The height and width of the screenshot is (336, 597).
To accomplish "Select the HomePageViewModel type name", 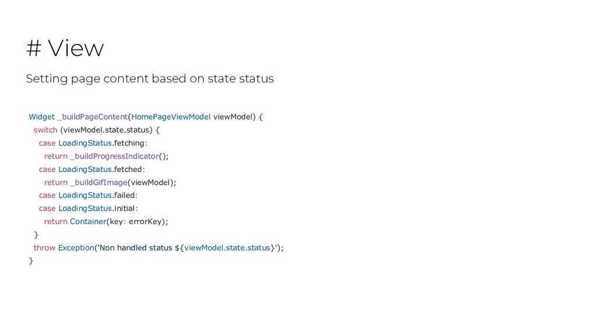I will 171,117.
